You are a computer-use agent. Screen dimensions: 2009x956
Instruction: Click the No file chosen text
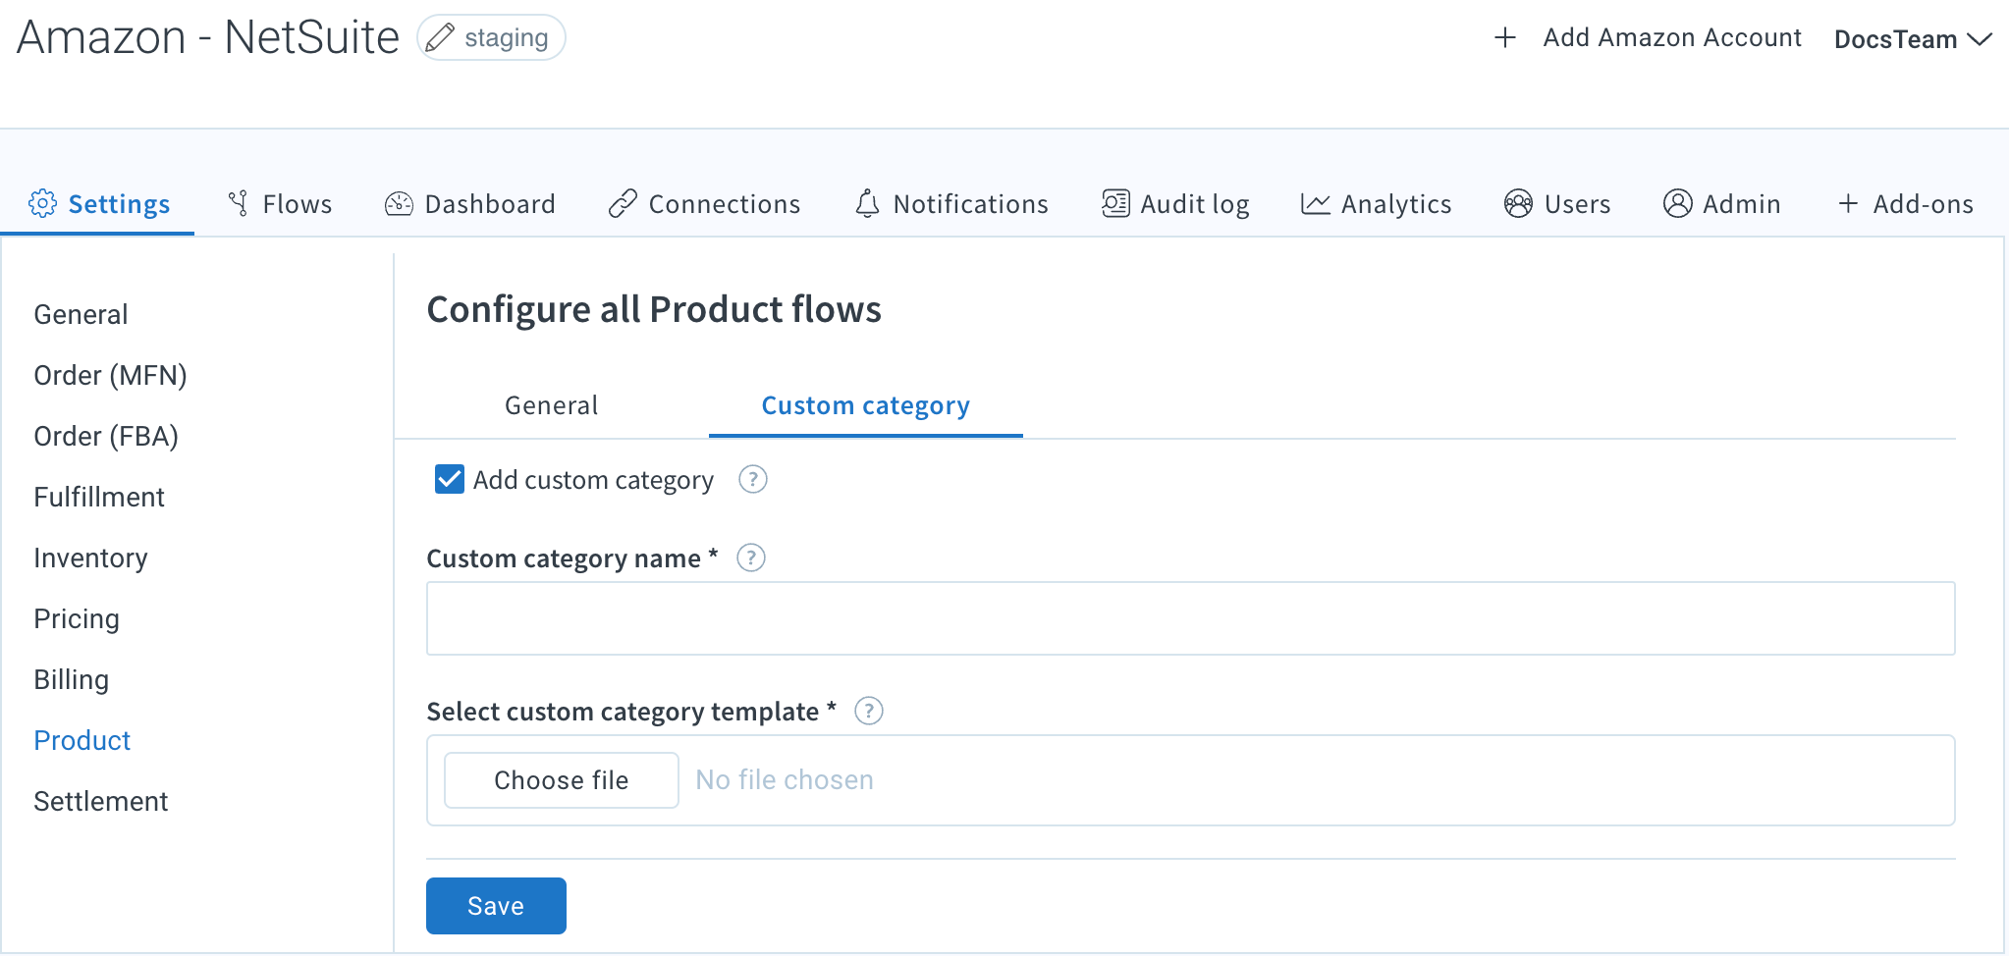[x=785, y=779]
